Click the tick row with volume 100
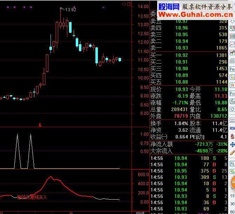 point(189,158)
